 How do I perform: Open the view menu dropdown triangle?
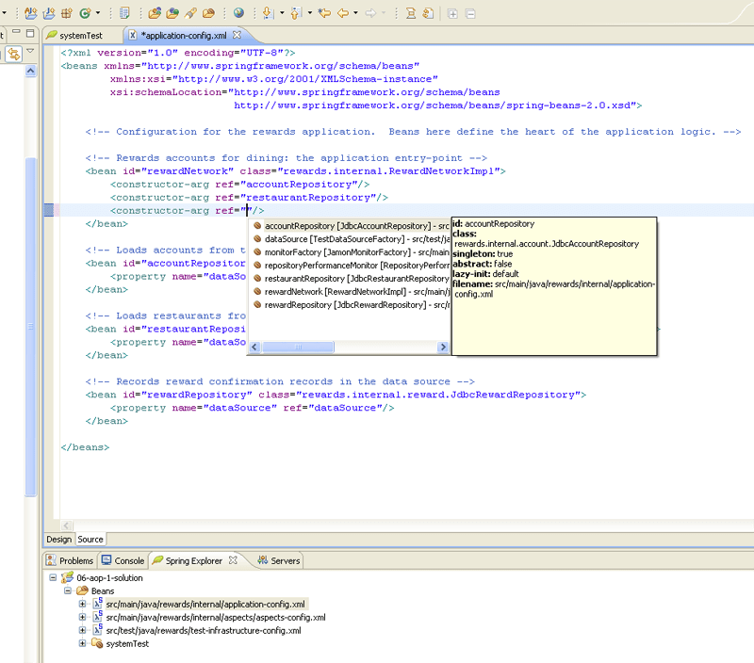click(30, 50)
